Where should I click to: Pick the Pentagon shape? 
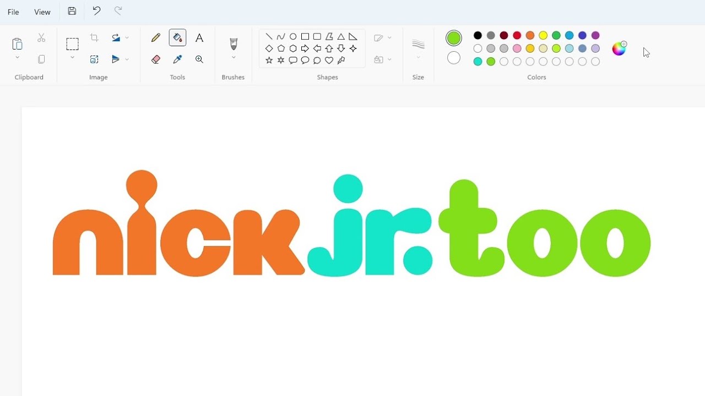click(281, 49)
